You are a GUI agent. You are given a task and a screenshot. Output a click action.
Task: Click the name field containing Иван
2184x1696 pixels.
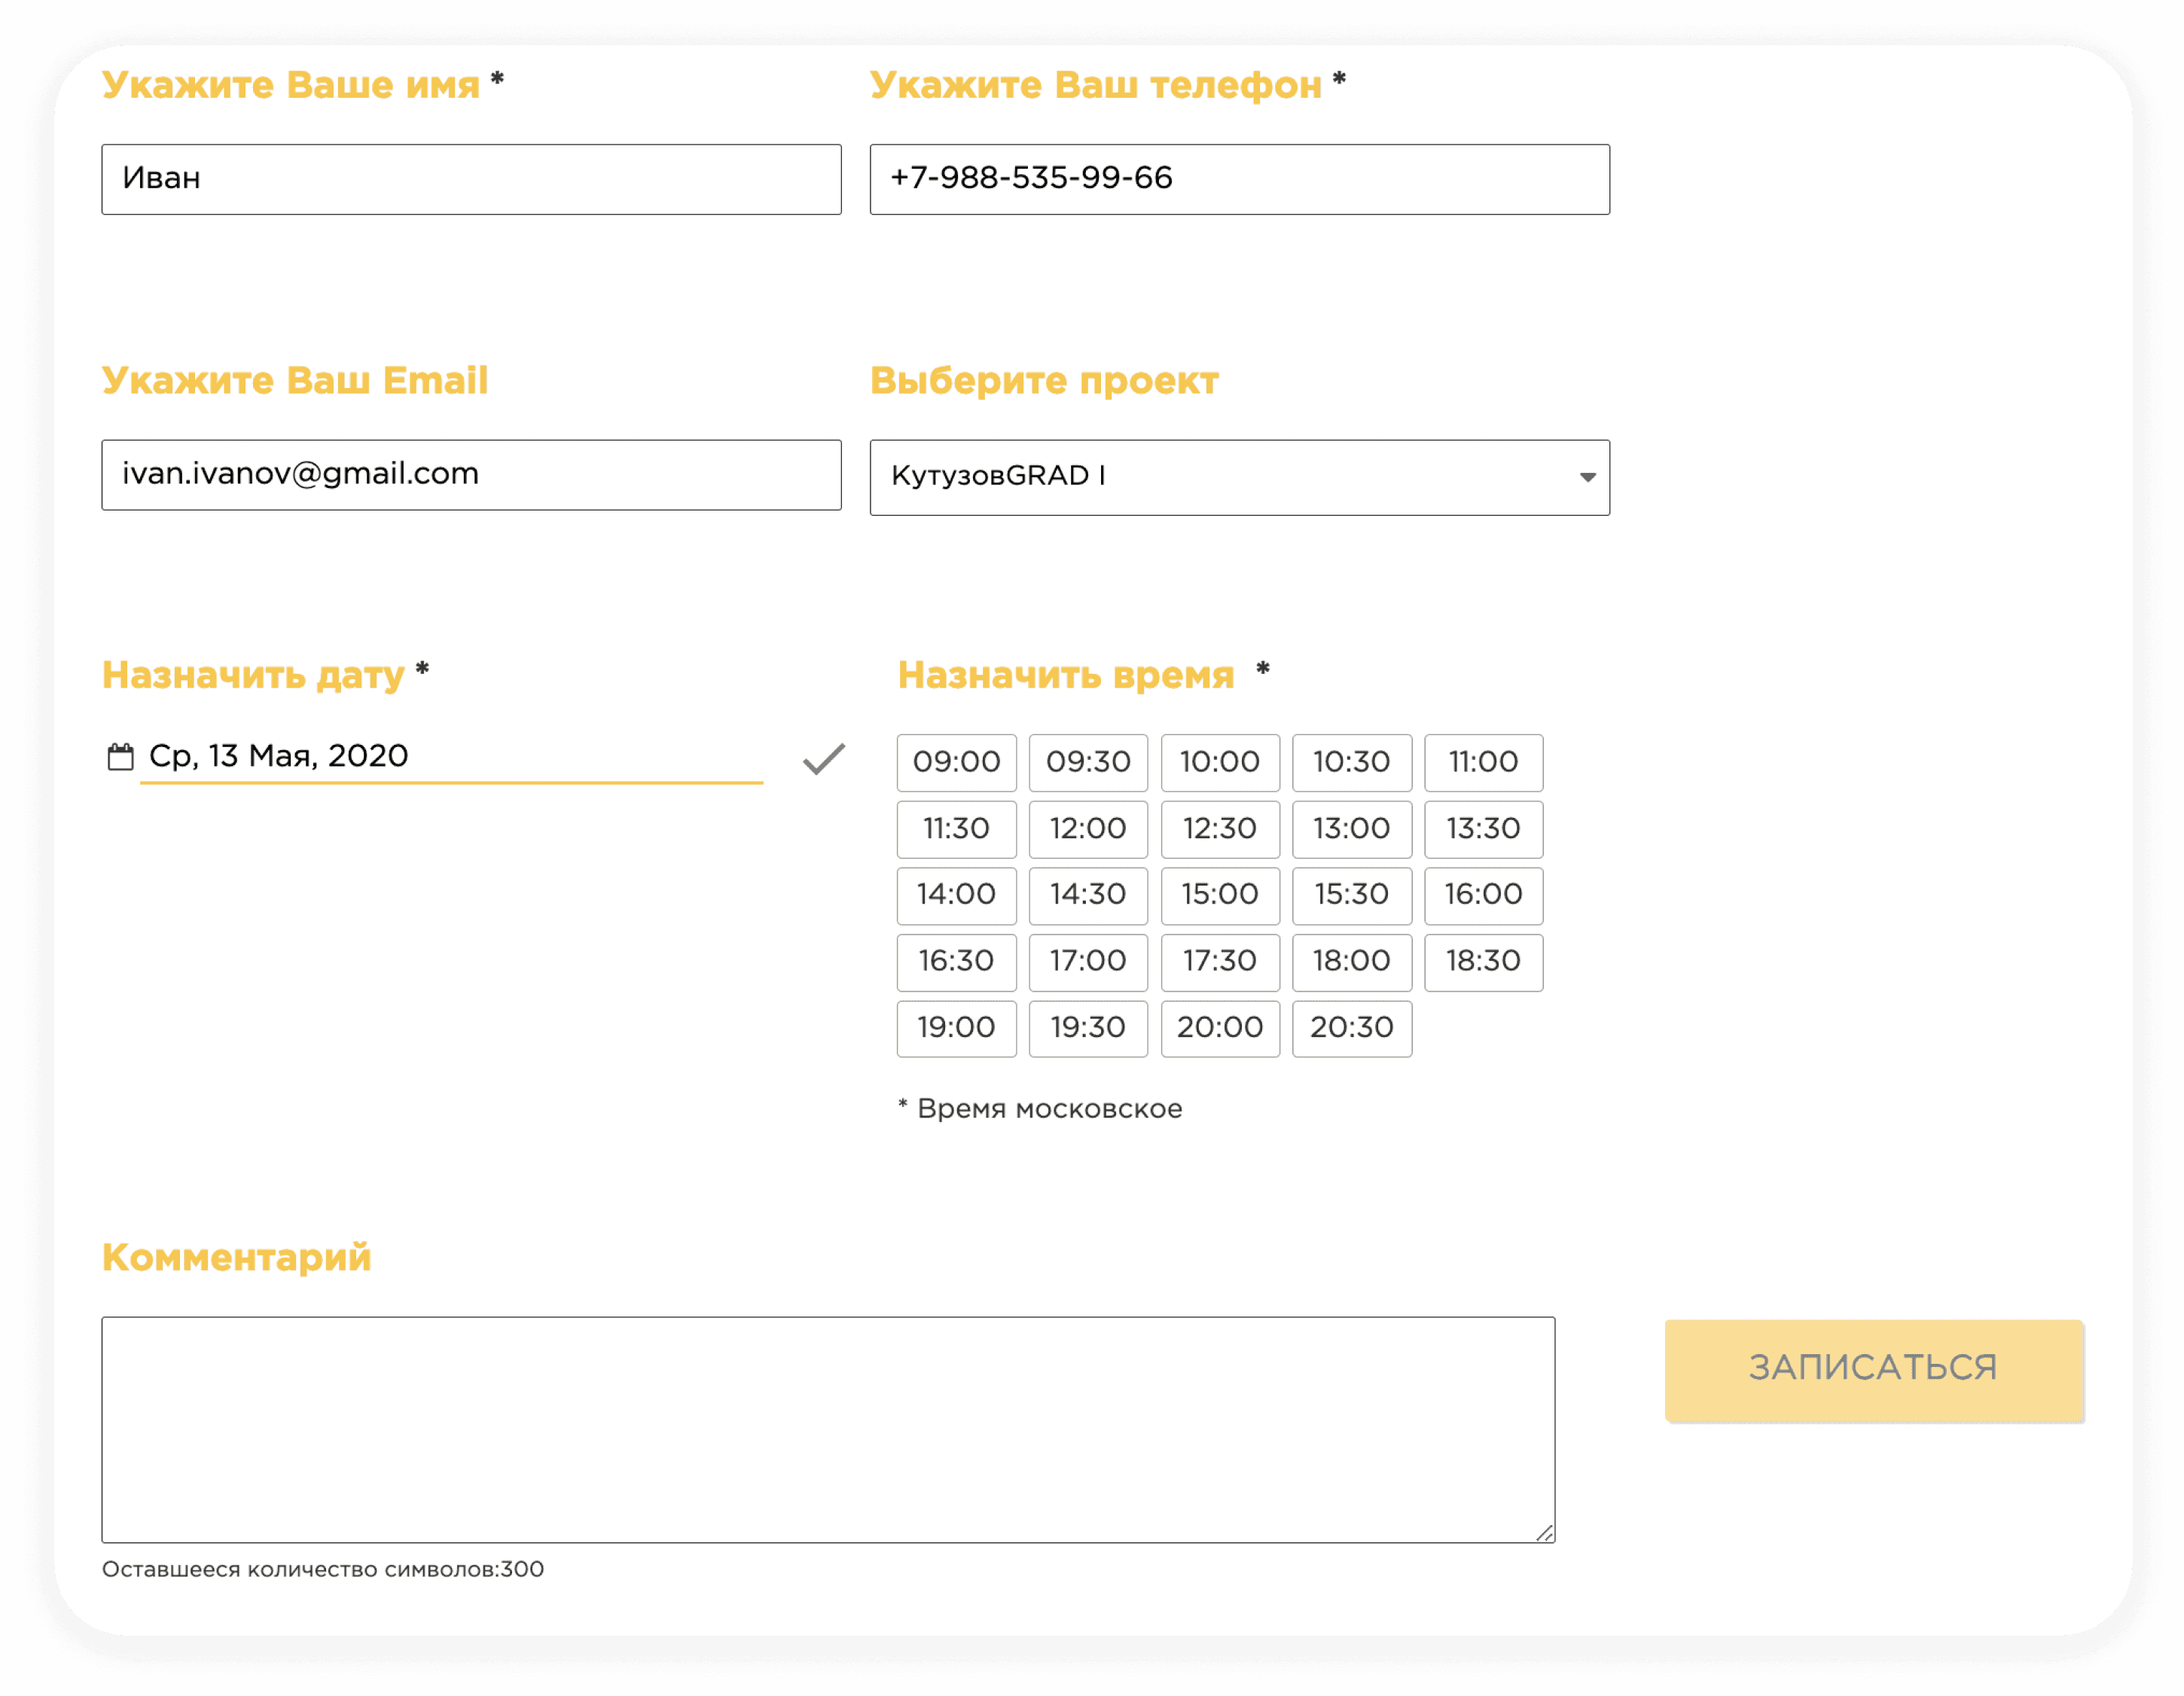coord(471,179)
